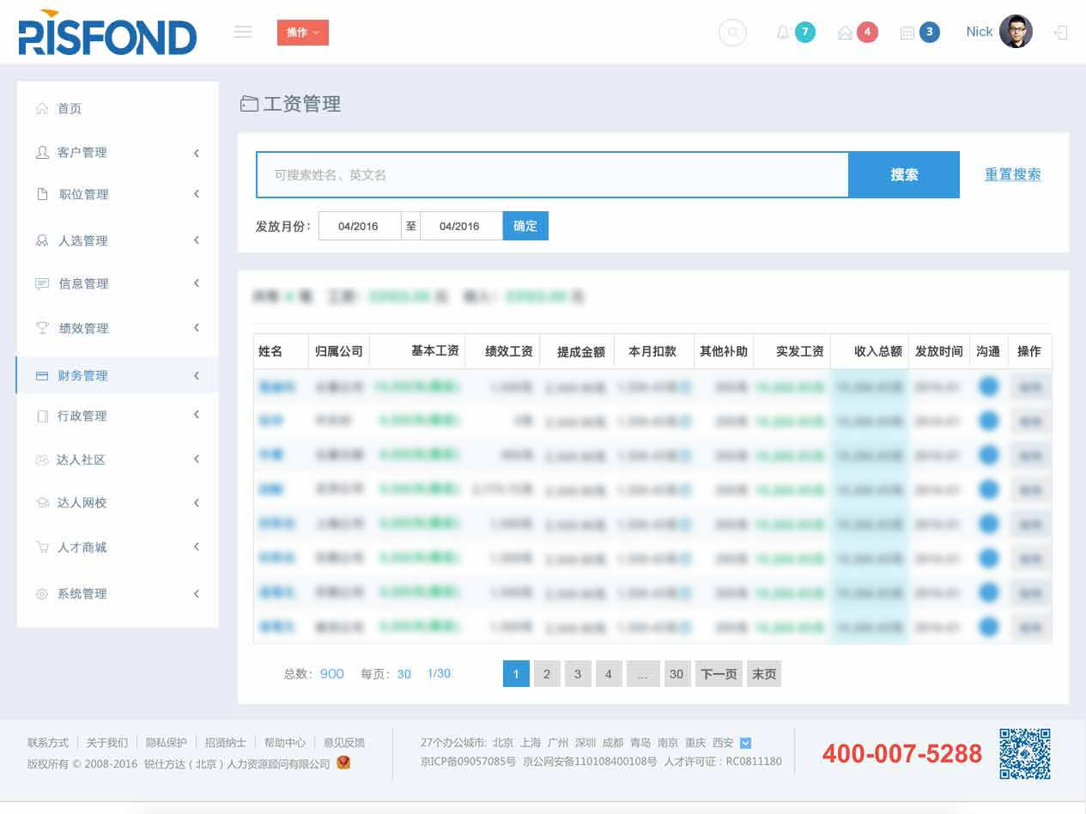Image resolution: width=1086 pixels, height=814 pixels.
Task: Select 财务管理 in sidebar menu
Action: pos(117,375)
